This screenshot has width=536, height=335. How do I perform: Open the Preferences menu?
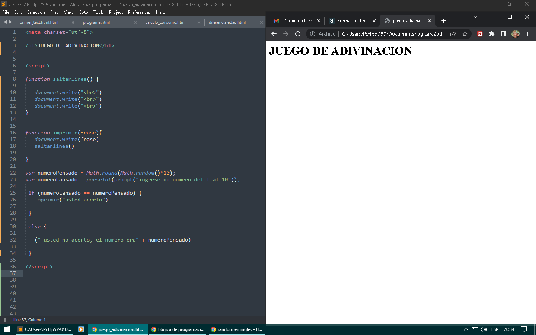pos(139,12)
